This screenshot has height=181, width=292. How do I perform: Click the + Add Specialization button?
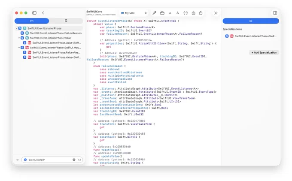point(264,52)
